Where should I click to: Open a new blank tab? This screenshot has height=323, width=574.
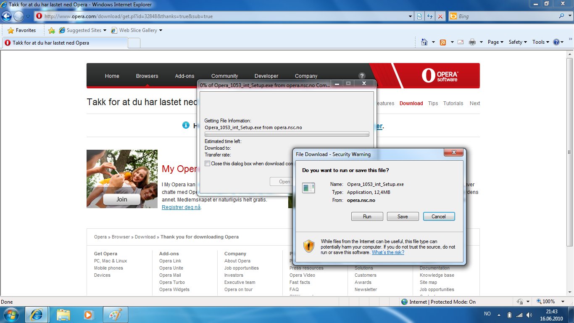134,43
